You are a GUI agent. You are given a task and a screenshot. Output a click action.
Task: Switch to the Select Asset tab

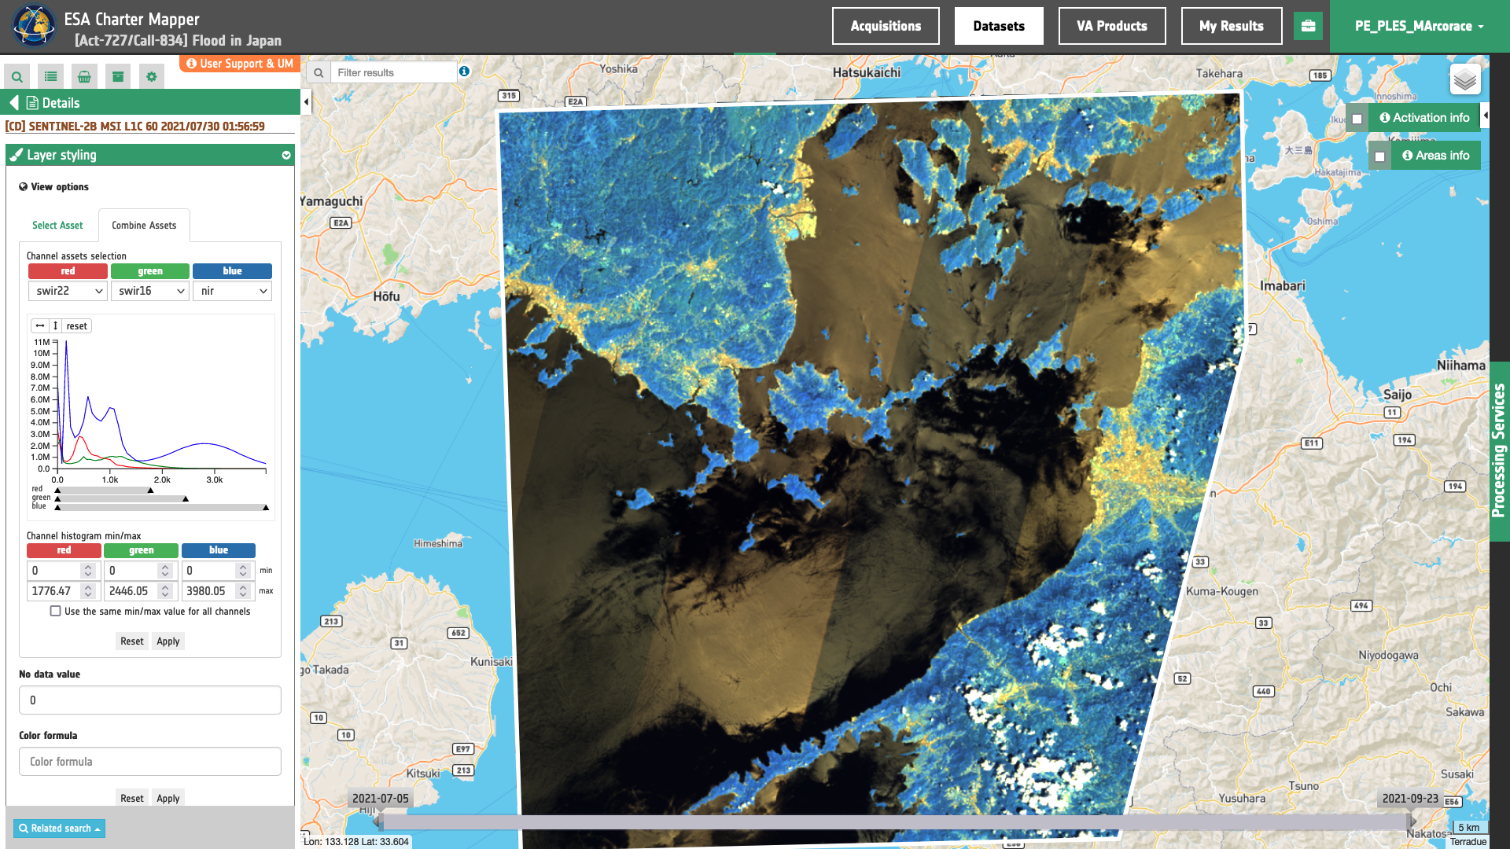57,226
